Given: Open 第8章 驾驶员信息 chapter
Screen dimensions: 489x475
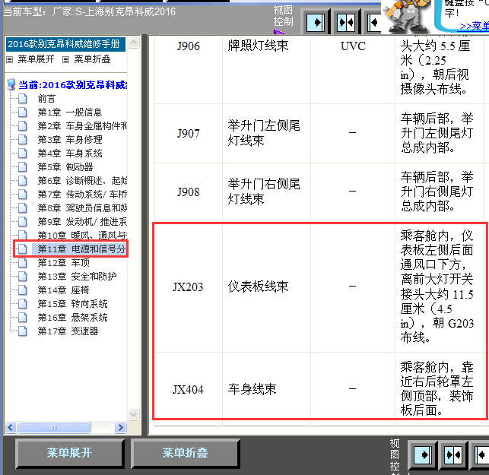Looking at the screenshot, I should pyautogui.click(x=82, y=208).
